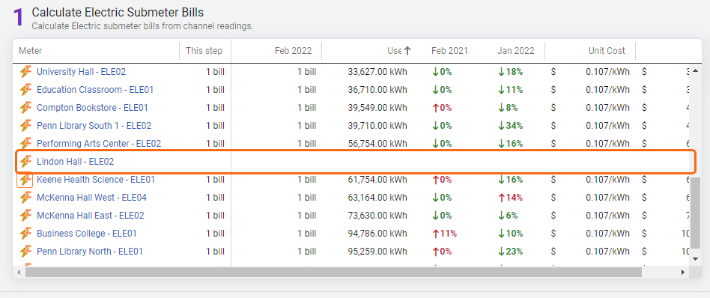Click the Penn Library South 1 meter icon
This screenshot has height=298, width=710.
tap(25, 126)
